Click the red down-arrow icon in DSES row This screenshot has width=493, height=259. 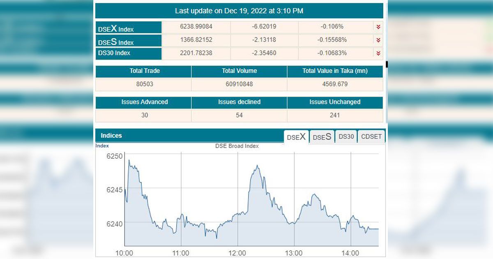click(378, 40)
